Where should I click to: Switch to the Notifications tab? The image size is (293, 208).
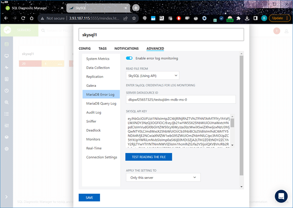pos(126,48)
